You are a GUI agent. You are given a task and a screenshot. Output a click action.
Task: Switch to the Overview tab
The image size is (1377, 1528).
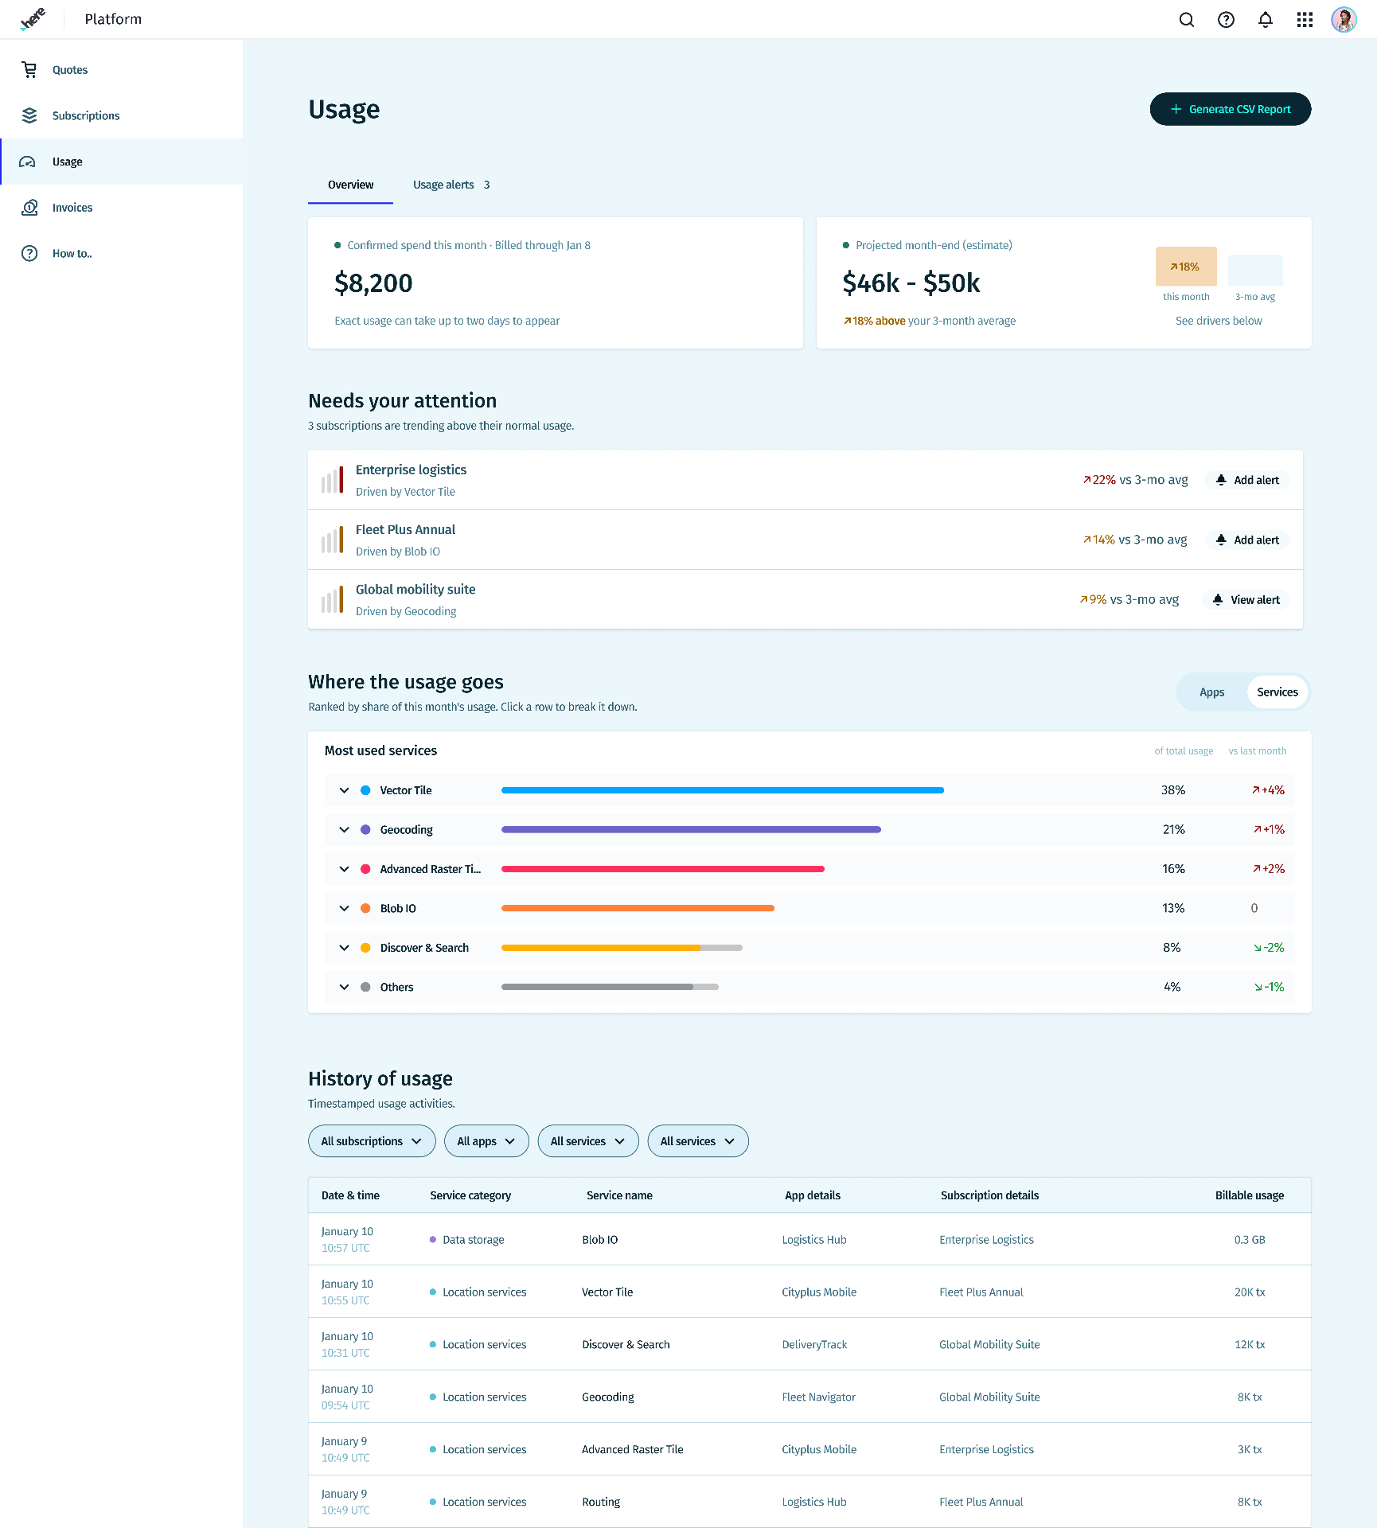point(350,185)
